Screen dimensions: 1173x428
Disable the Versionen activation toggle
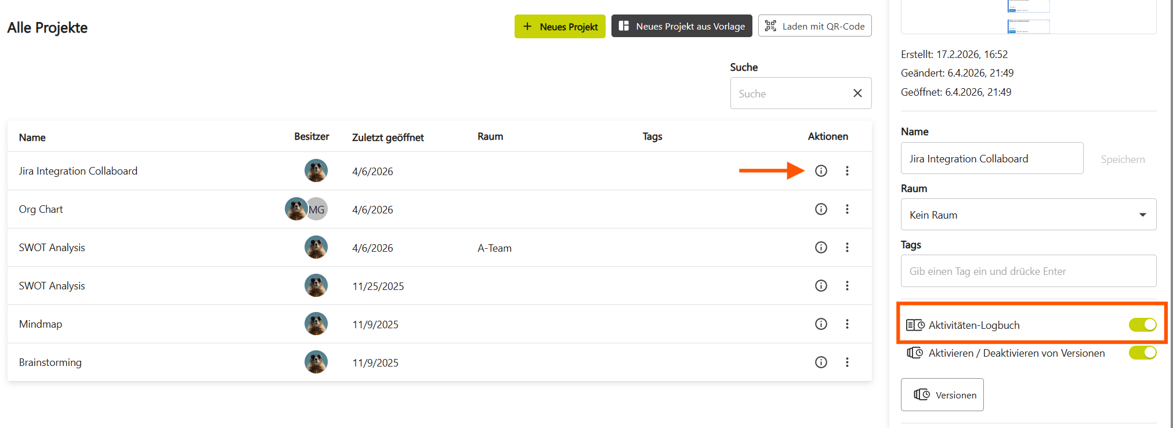(1142, 353)
